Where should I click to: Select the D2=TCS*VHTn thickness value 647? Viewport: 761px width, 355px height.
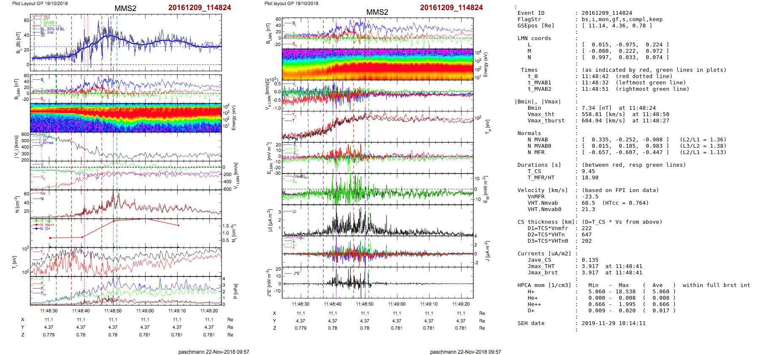coord(586,235)
